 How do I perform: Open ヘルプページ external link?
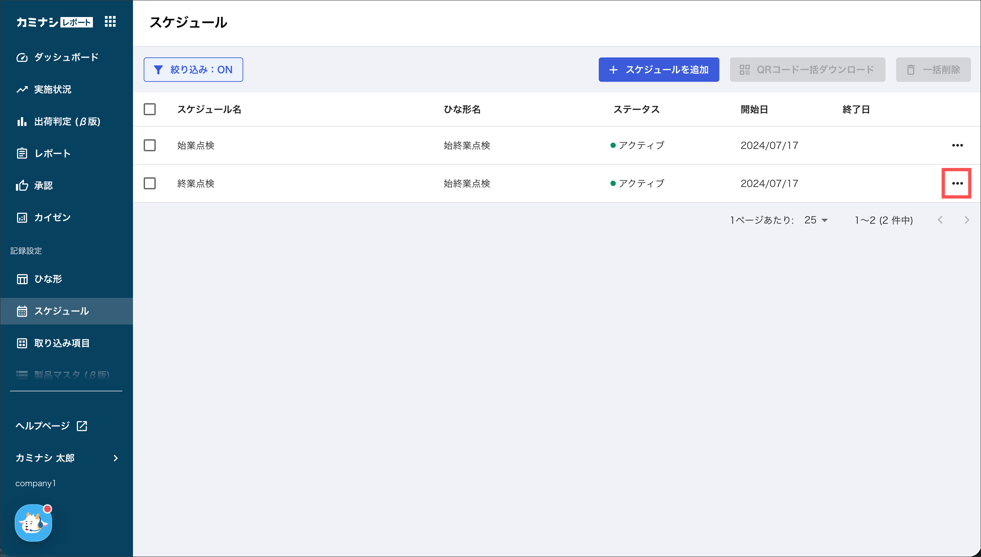tap(52, 426)
